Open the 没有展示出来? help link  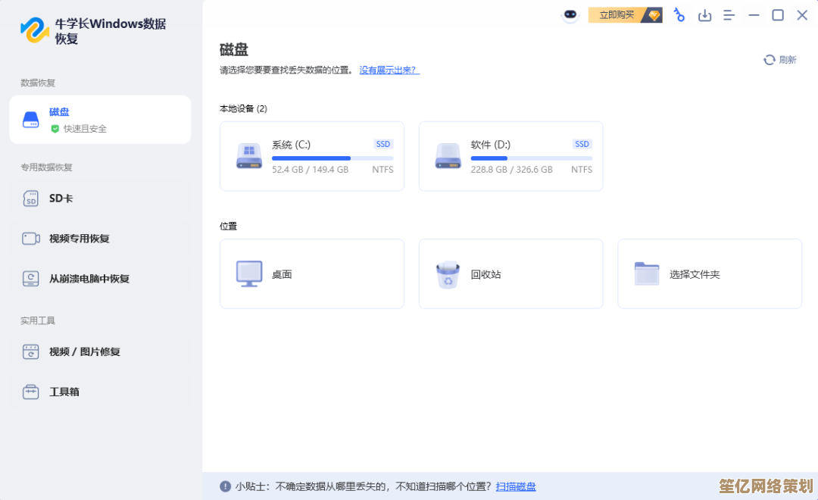(389, 69)
